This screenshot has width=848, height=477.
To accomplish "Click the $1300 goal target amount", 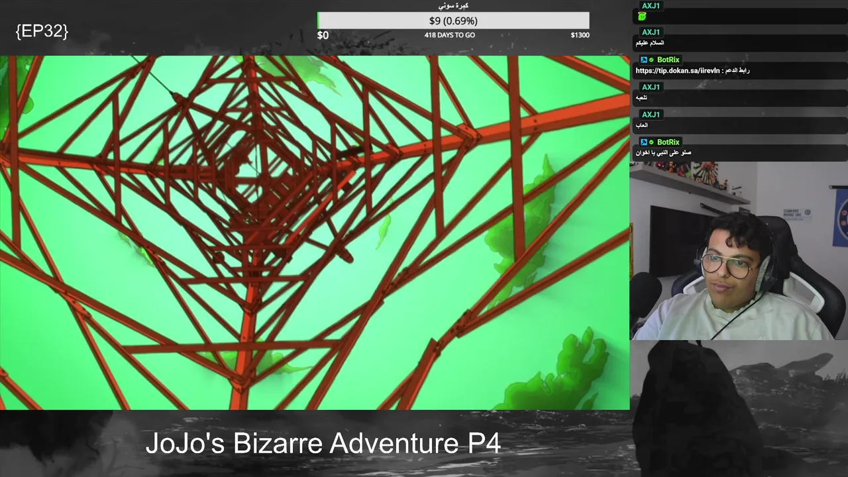I will pos(580,35).
